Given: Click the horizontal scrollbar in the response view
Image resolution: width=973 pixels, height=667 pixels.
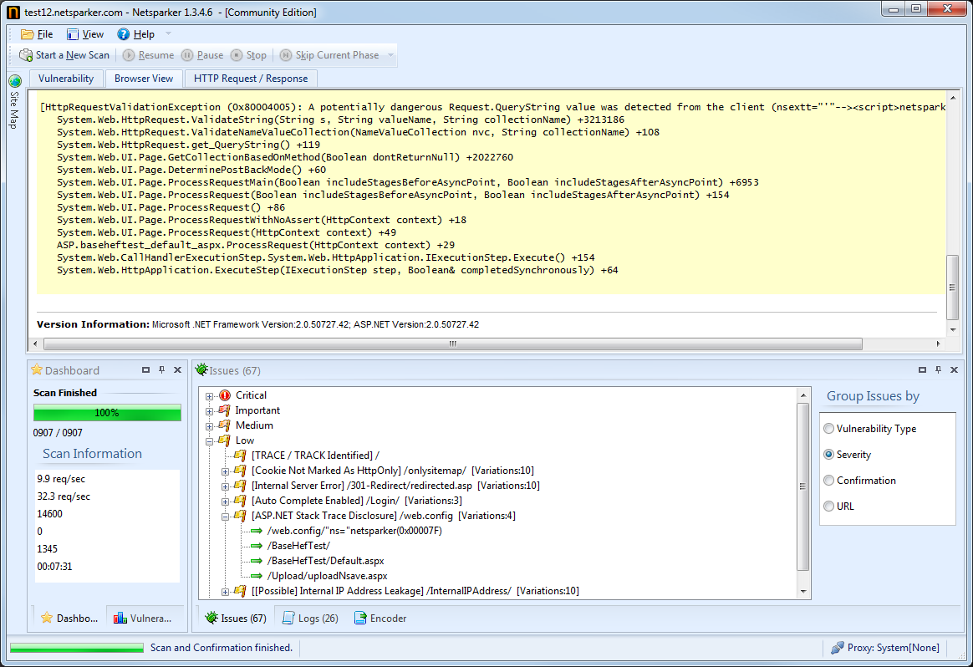Looking at the screenshot, I should coord(453,344).
